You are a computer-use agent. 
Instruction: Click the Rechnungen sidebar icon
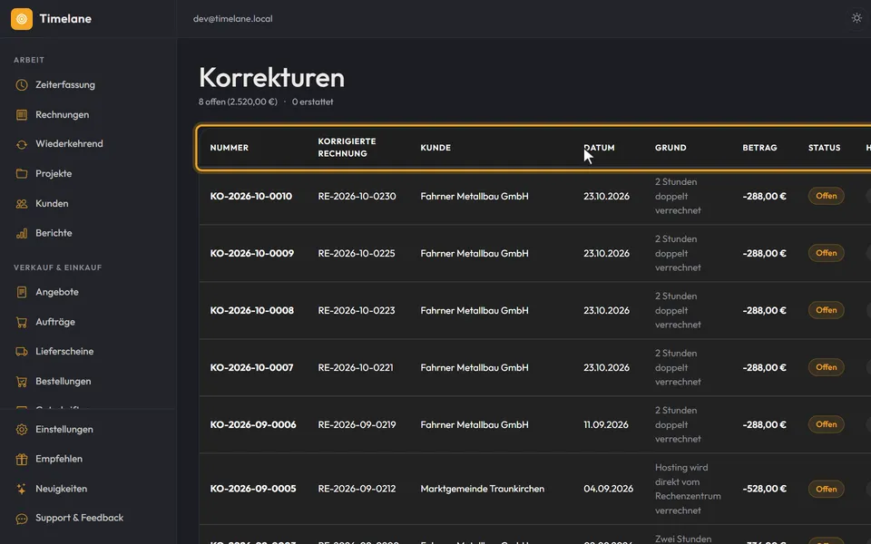tap(22, 115)
